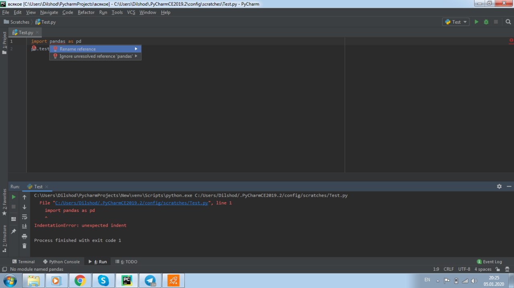Click the pandas word in import line
The image size is (514, 288).
click(57, 41)
